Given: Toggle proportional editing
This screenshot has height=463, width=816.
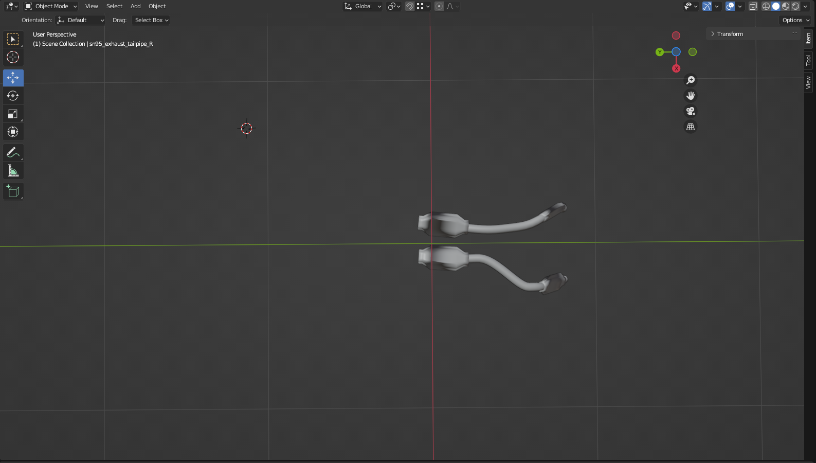Looking at the screenshot, I should [x=439, y=6].
